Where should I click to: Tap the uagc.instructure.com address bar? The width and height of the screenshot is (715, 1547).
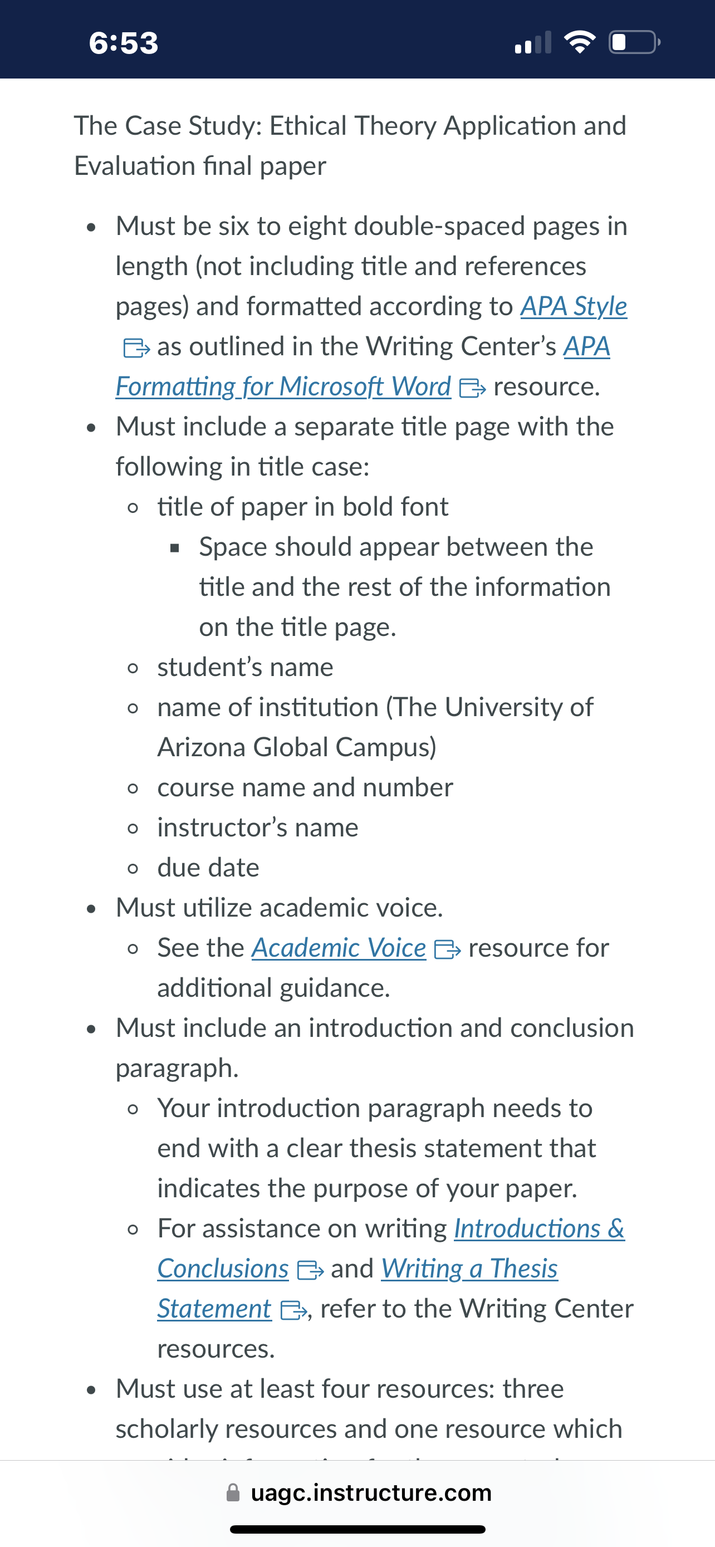(358, 1492)
